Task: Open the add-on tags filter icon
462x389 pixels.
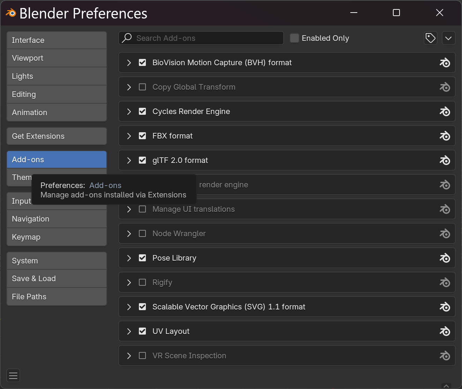Action: pos(431,38)
